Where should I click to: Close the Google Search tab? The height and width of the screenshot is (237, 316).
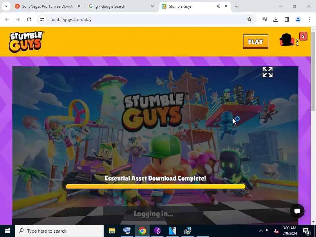[152, 6]
